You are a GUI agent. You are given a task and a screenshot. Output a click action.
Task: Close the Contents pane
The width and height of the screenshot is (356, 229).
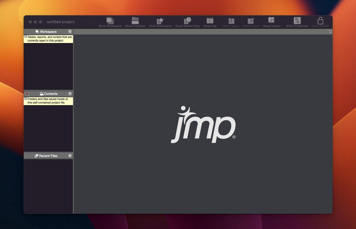click(x=70, y=94)
